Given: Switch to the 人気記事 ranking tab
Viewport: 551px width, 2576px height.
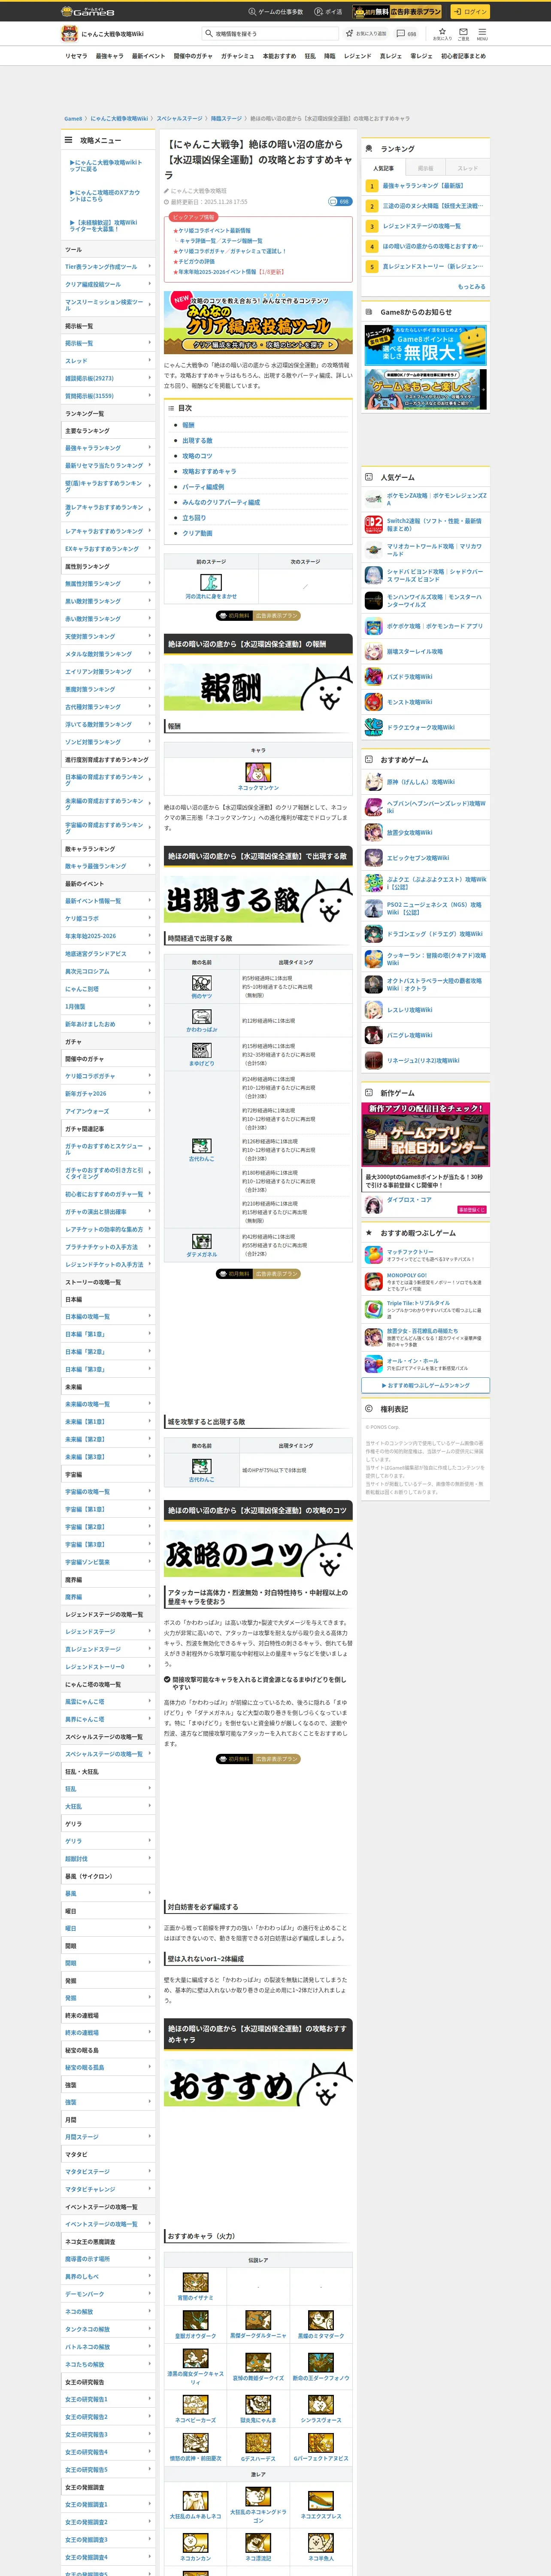Looking at the screenshot, I should (383, 168).
